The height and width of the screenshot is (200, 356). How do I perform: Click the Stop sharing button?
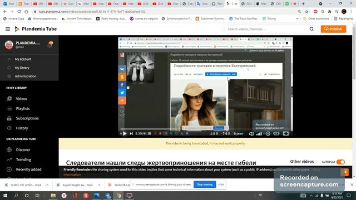pyautogui.click(x=205, y=184)
